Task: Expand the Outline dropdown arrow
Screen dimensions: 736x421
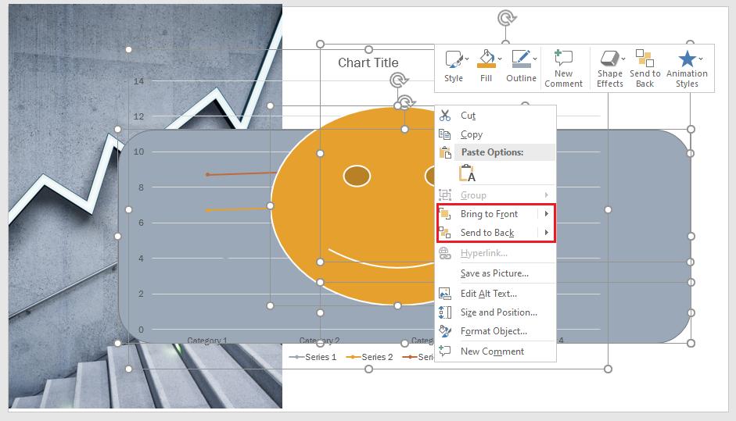Action: (x=535, y=59)
